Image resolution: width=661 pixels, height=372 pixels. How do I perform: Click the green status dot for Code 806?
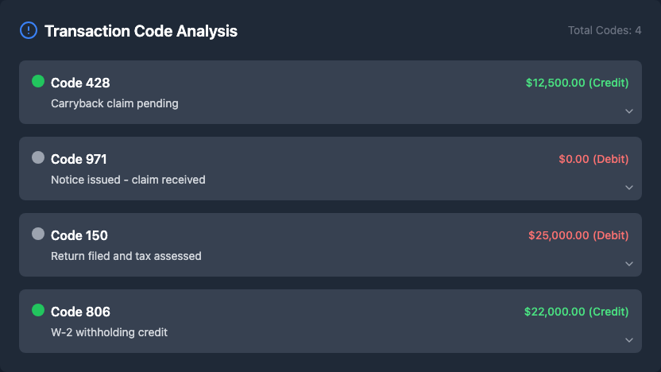point(38,310)
